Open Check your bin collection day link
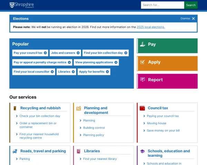The image size is (207, 165). pyautogui.click(x=40, y=116)
